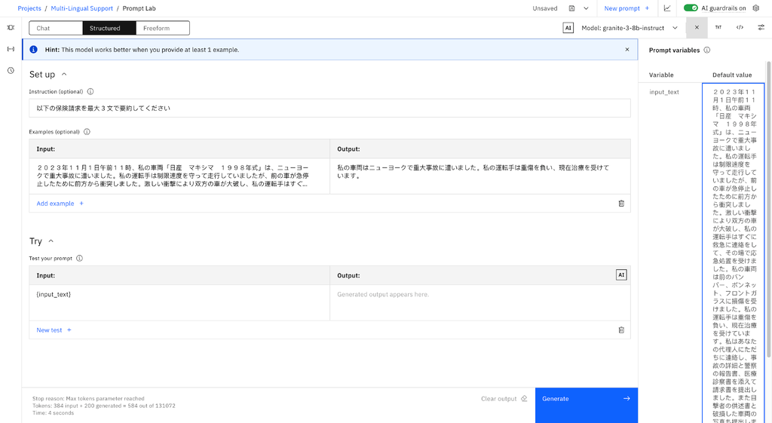The width and height of the screenshot is (772, 423).
Task: Click the input_text variable name
Action: tap(663, 92)
